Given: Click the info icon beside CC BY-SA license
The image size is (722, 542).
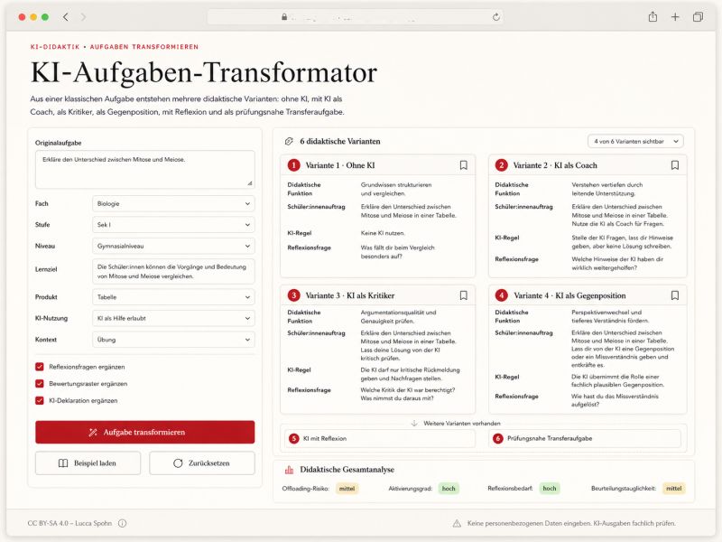Looking at the screenshot, I should 122,523.
